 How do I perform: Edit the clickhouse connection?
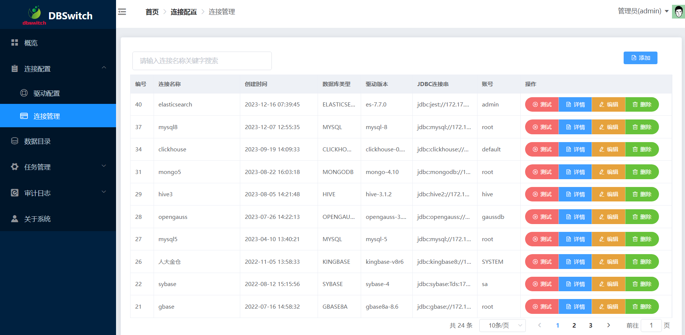[x=608, y=150]
